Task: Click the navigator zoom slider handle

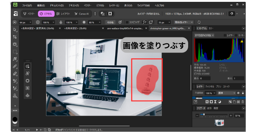Action: 204,115
